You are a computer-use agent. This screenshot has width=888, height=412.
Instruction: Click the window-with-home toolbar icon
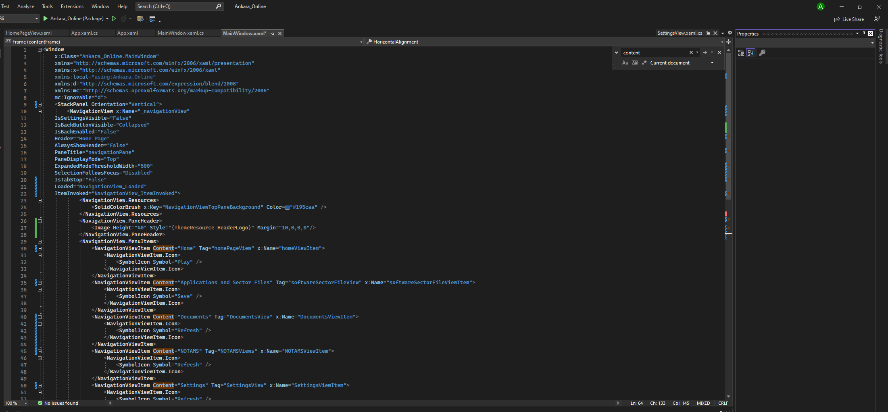(152, 19)
